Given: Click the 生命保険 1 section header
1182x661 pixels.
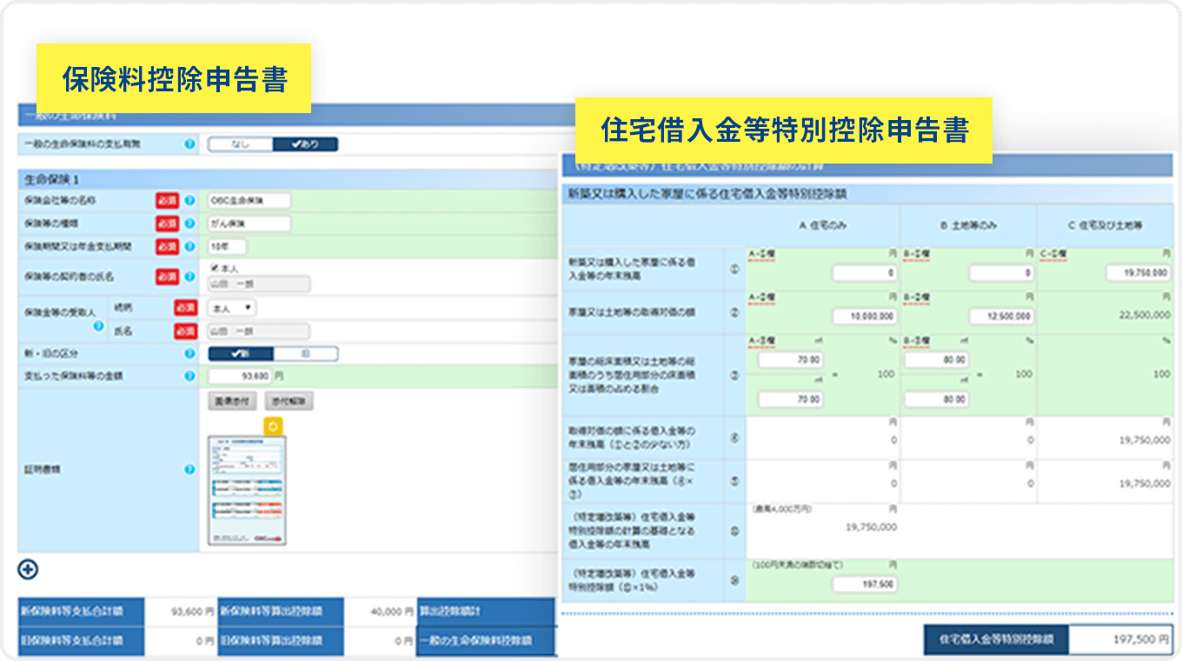Looking at the screenshot, I should (286, 179).
